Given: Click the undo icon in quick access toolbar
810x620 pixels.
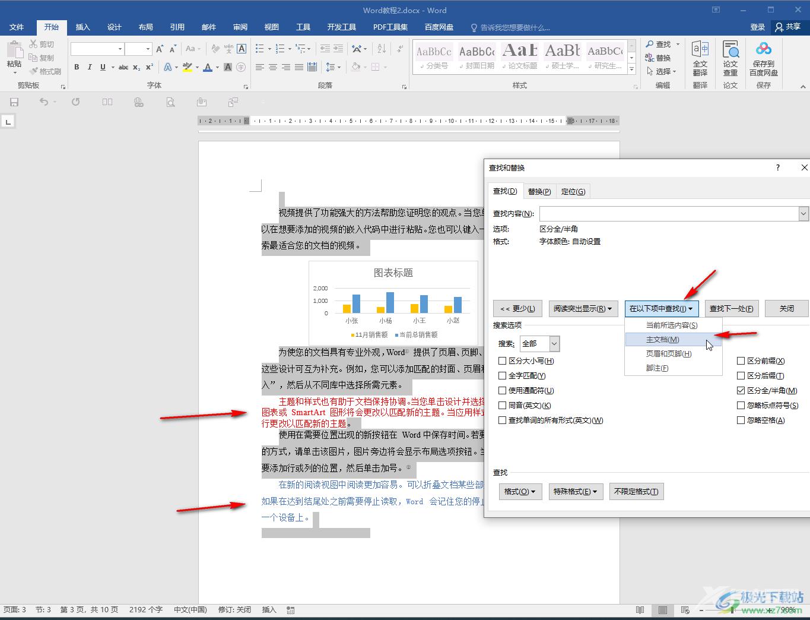Looking at the screenshot, I should click(44, 102).
